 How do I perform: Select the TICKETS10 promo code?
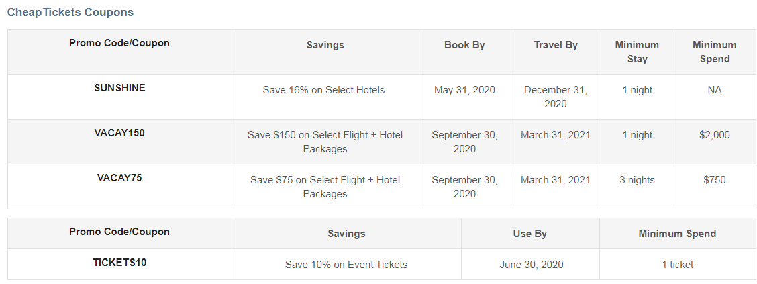click(x=119, y=263)
